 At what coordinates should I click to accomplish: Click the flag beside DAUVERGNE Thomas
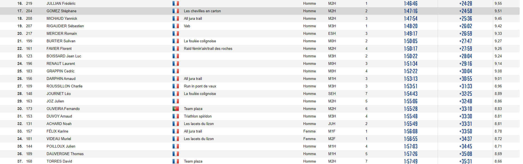(x=175, y=154)
